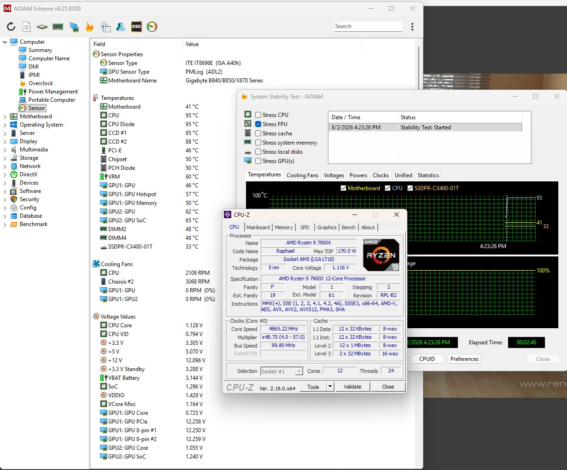Enable the Stress local disks checkbox

pos(258,152)
